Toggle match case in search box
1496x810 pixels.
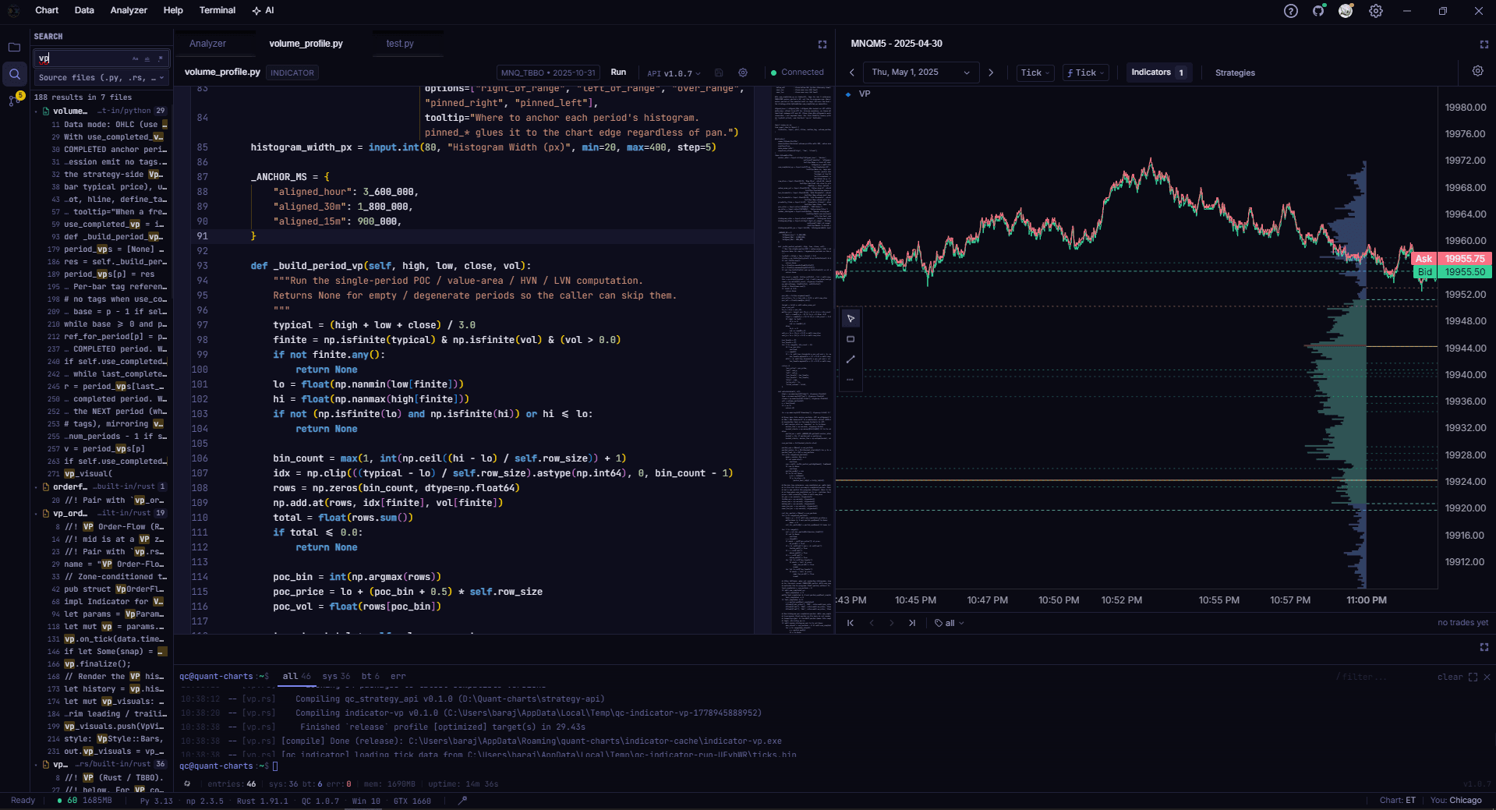[135, 58]
